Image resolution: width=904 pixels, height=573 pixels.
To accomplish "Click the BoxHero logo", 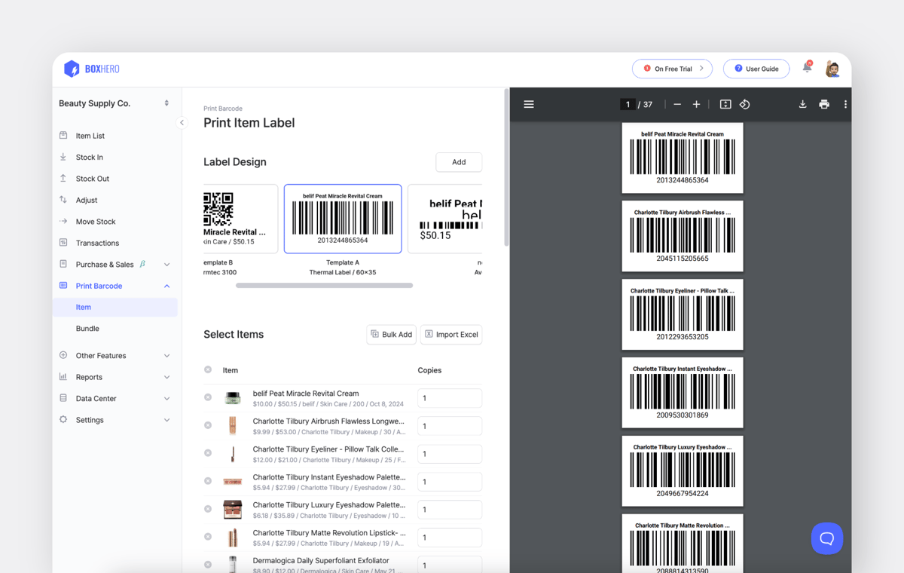I will (91, 69).
